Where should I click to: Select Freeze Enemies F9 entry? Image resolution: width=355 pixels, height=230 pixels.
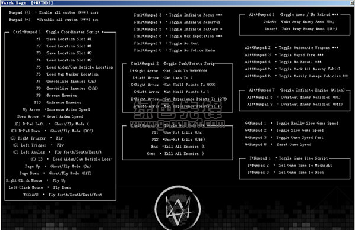56,95
